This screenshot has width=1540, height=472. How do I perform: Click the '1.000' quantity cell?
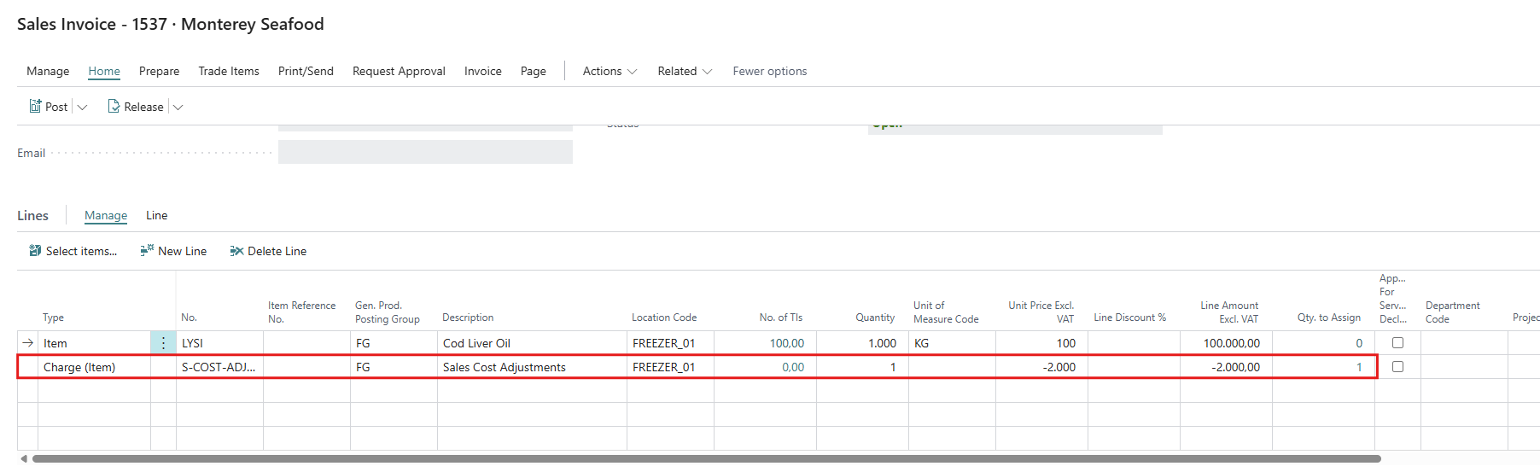coord(862,343)
